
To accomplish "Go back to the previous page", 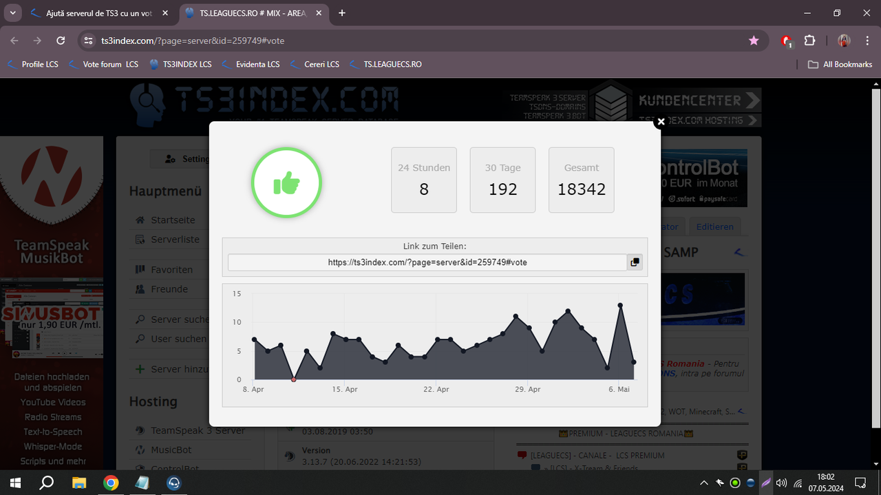I will pyautogui.click(x=14, y=41).
